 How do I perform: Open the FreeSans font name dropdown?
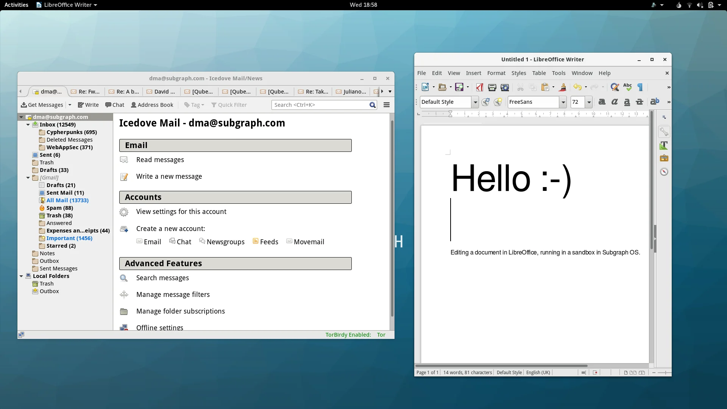(x=563, y=102)
